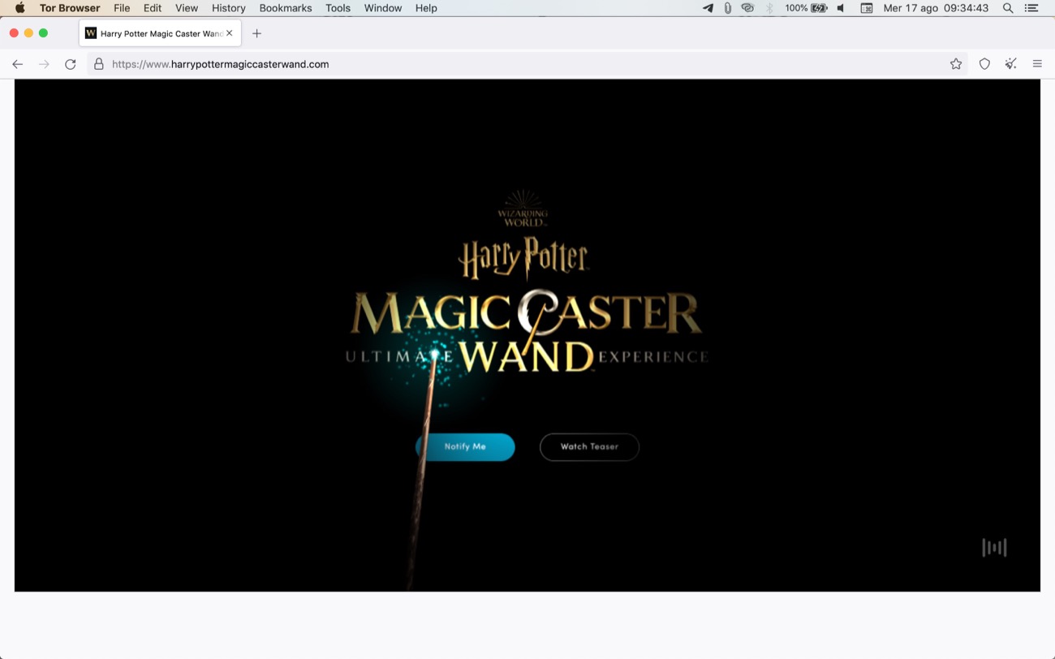Open the Apple menu

tap(19, 8)
